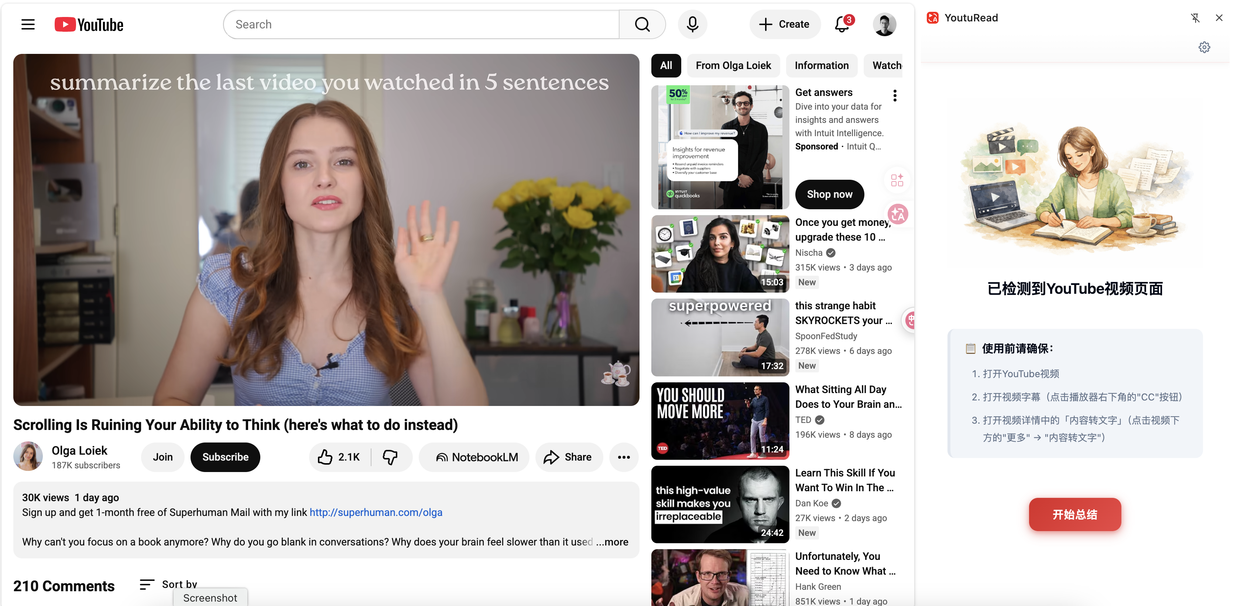The height and width of the screenshot is (606, 1234).
Task: Click the YoutuRead logo icon
Action: tap(933, 18)
